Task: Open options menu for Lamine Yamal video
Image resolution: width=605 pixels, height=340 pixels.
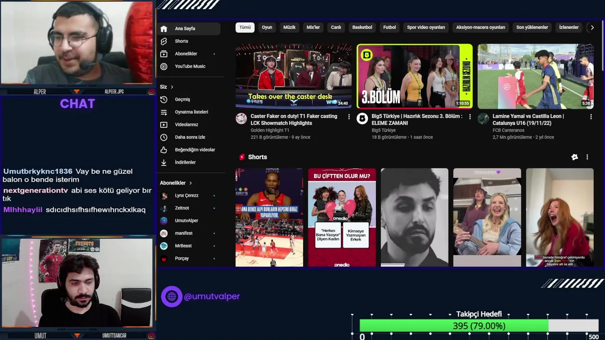Action: tap(591, 117)
